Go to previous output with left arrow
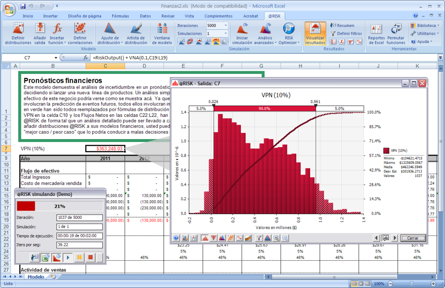Viewport: 445px width, 288px height. click(x=376, y=238)
